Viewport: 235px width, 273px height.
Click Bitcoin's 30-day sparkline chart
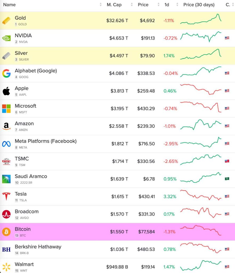pos(202,232)
